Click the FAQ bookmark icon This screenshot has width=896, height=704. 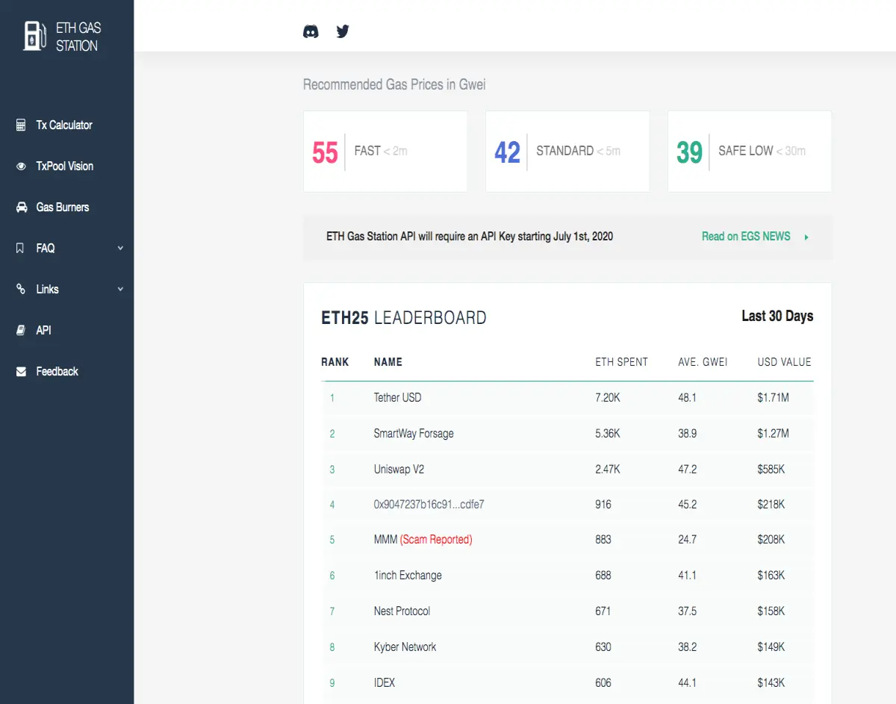pyautogui.click(x=20, y=248)
